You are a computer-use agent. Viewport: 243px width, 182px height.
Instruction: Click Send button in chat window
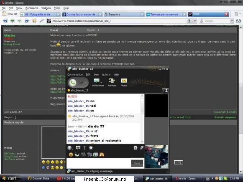click(x=137, y=163)
